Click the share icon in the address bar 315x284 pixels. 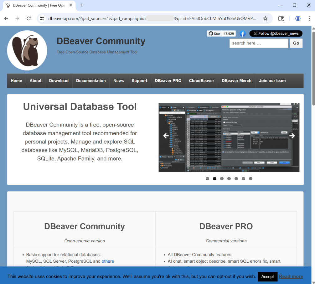pyautogui.click(x=281, y=18)
